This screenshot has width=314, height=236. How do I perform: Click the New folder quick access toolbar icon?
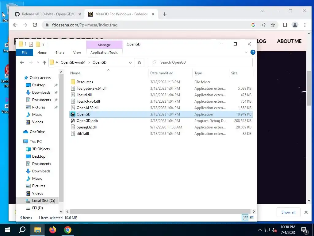point(38,44)
